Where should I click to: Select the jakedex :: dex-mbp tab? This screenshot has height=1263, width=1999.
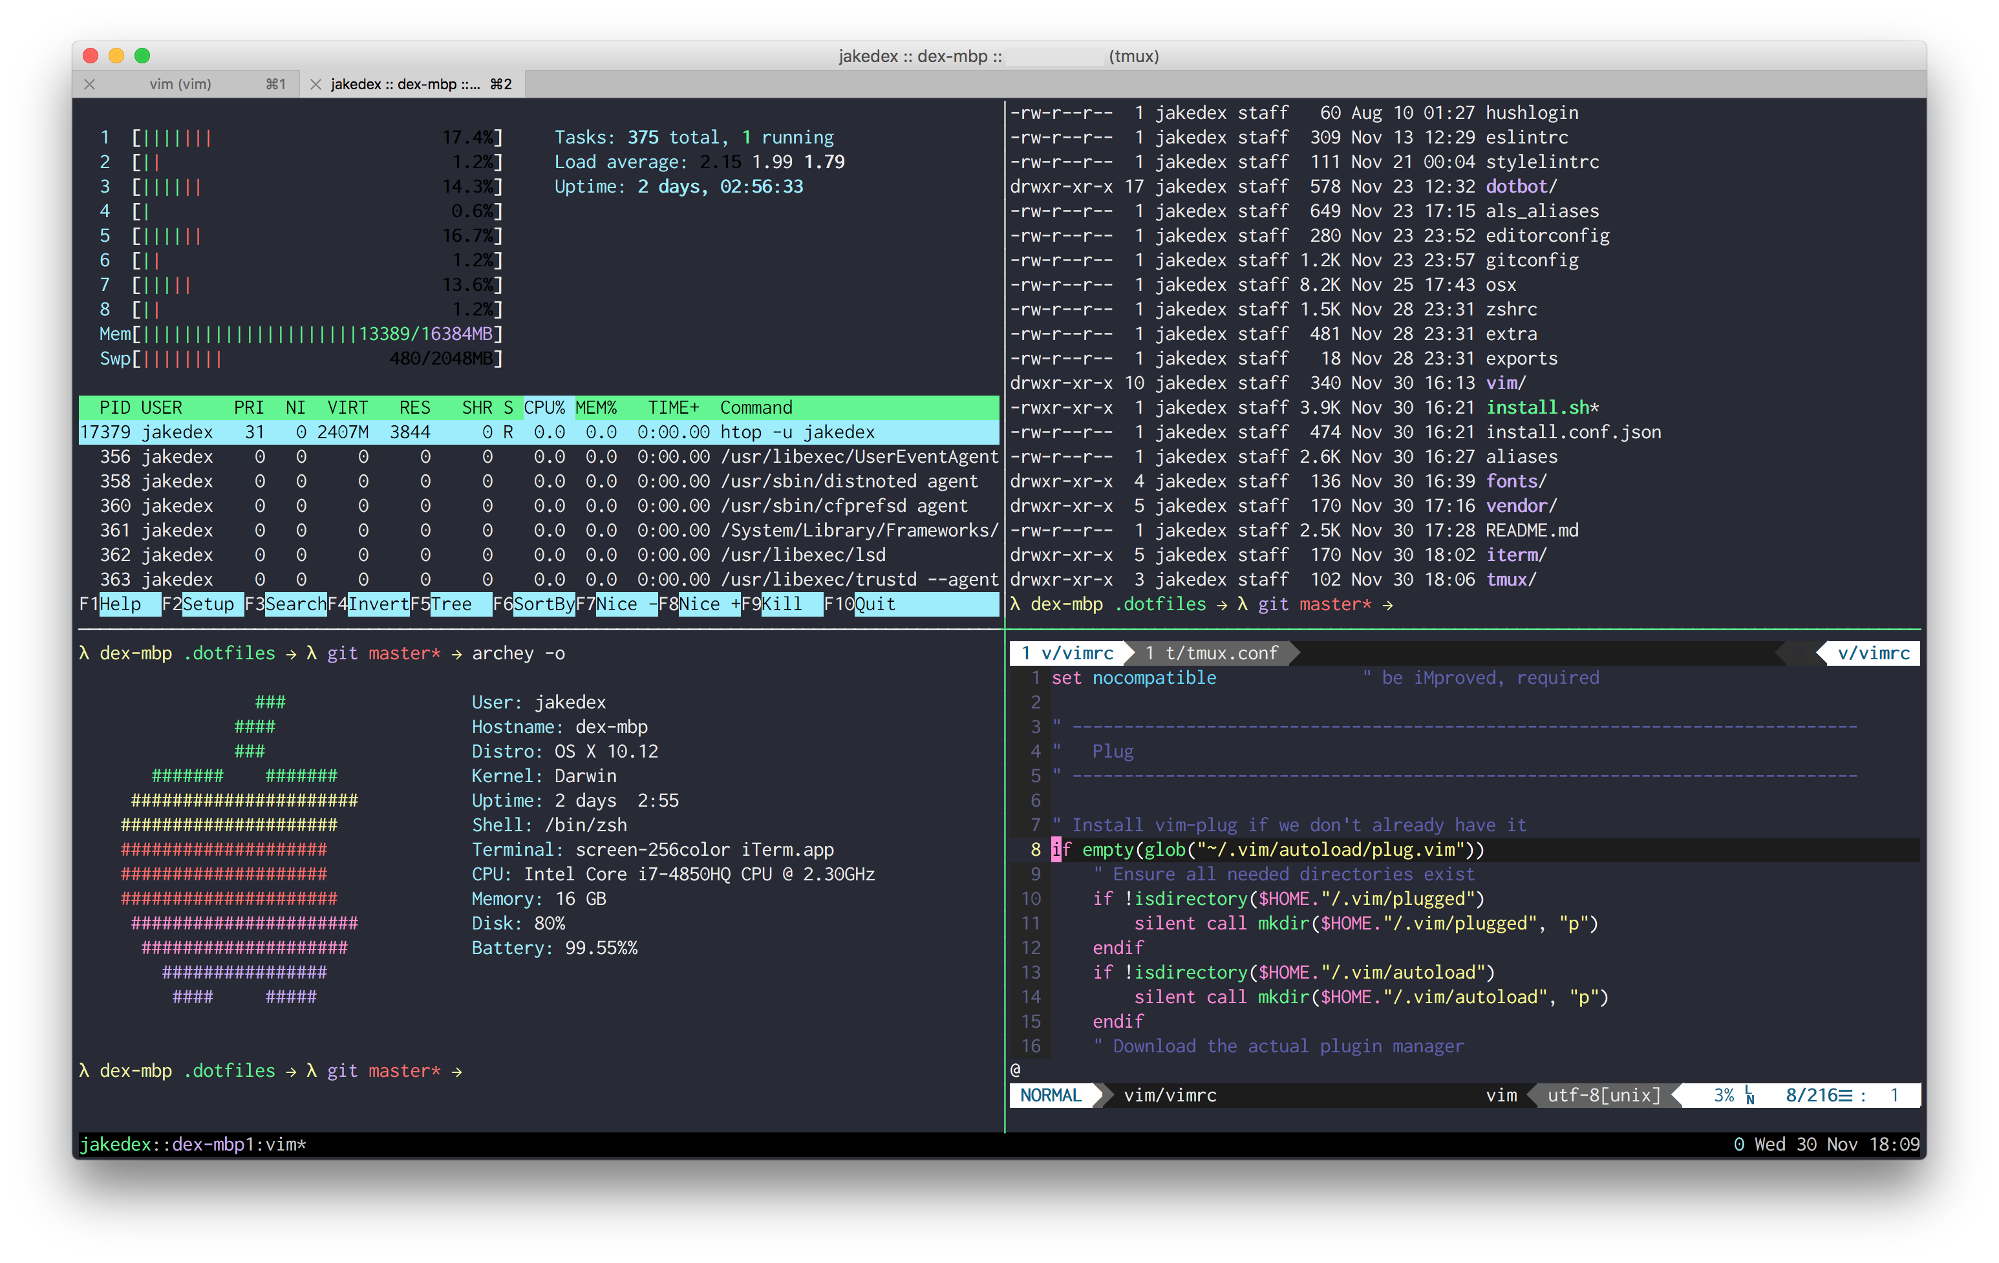coord(405,84)
